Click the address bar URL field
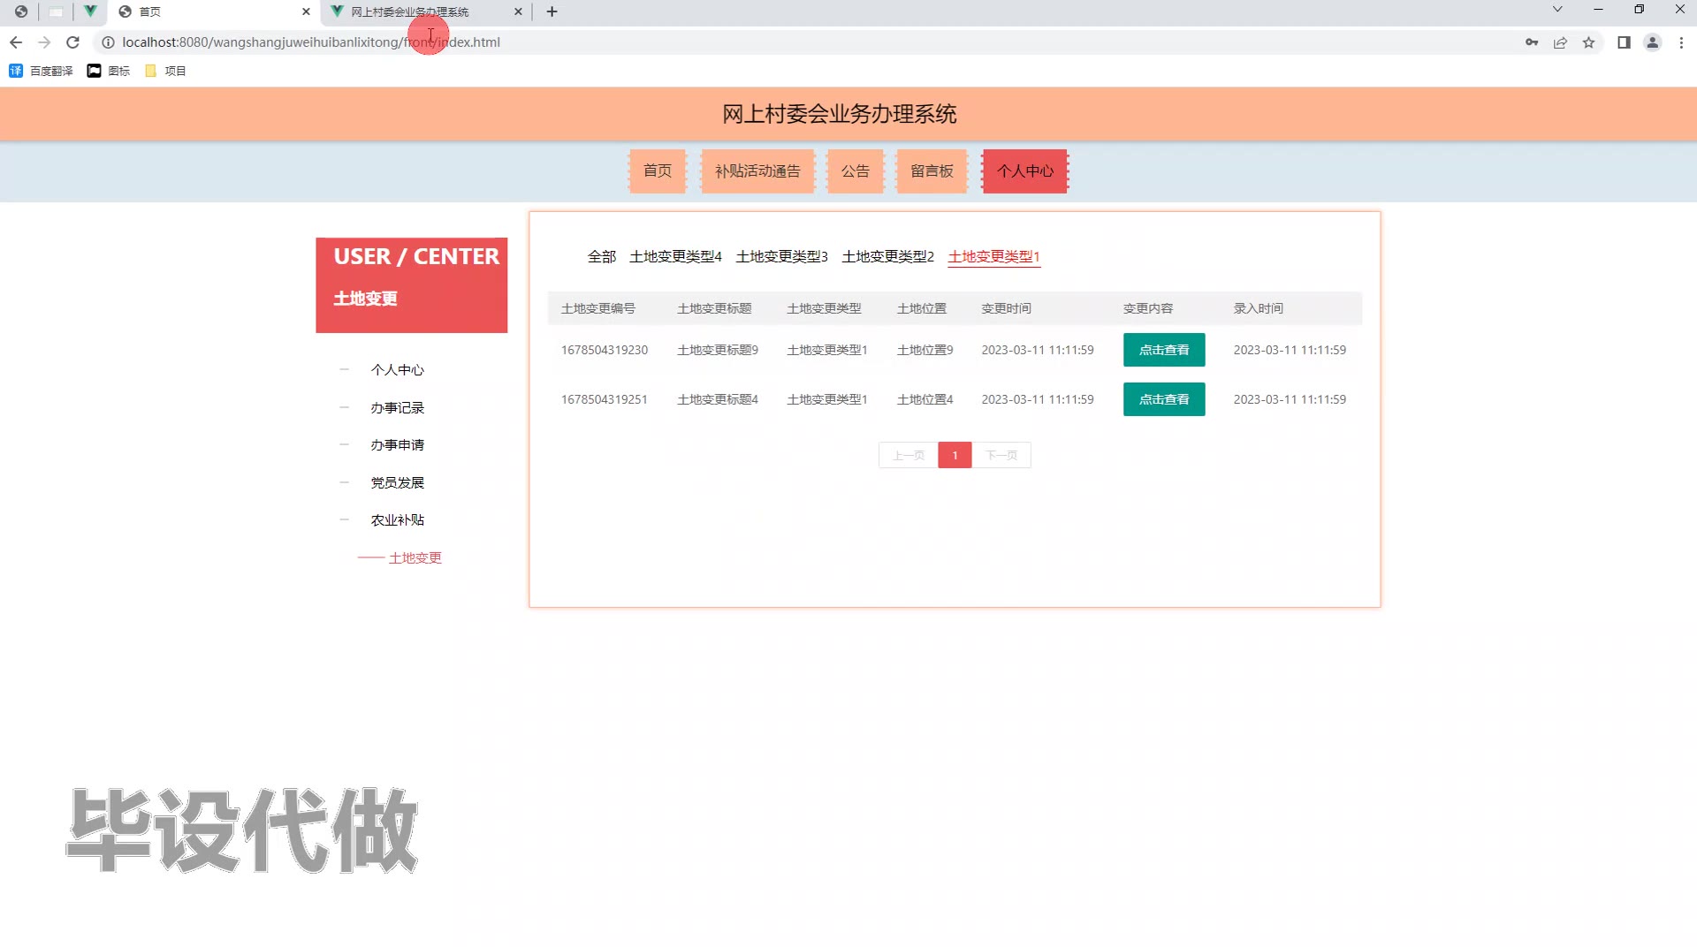This screenshot has width=1697, height=947. pyautogui.click(x=795, y=42)
